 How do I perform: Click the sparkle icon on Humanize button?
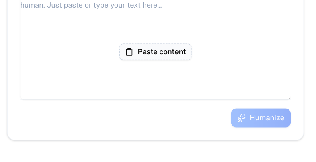241,118
